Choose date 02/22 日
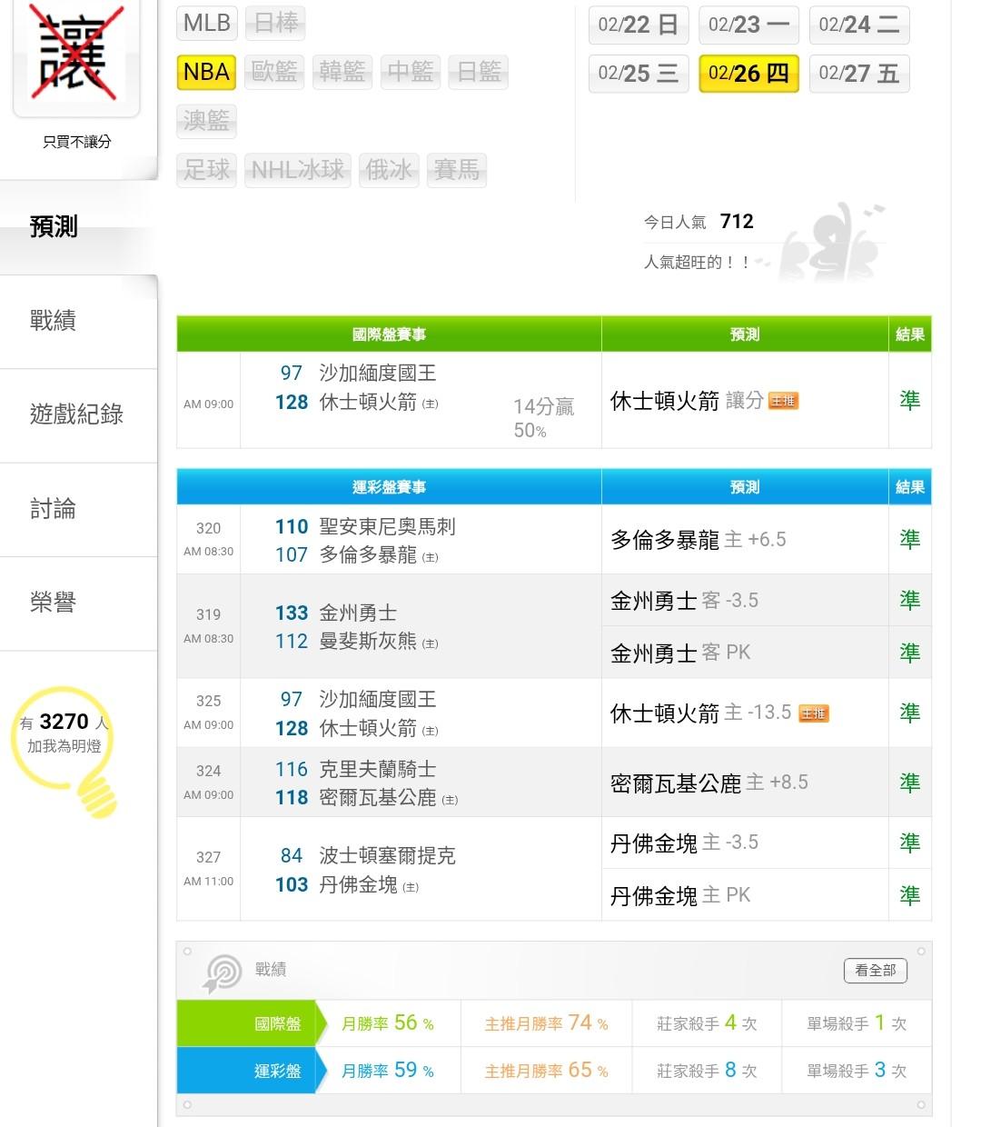The image size is (981, 1127). [x=639, y=25]
